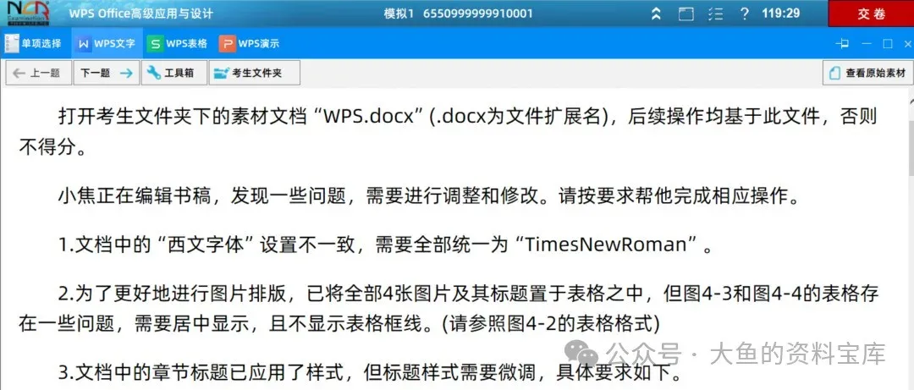Open the 考生文件夹 folder
This screenshot has width=914, height=390.
tap(255, 73)
